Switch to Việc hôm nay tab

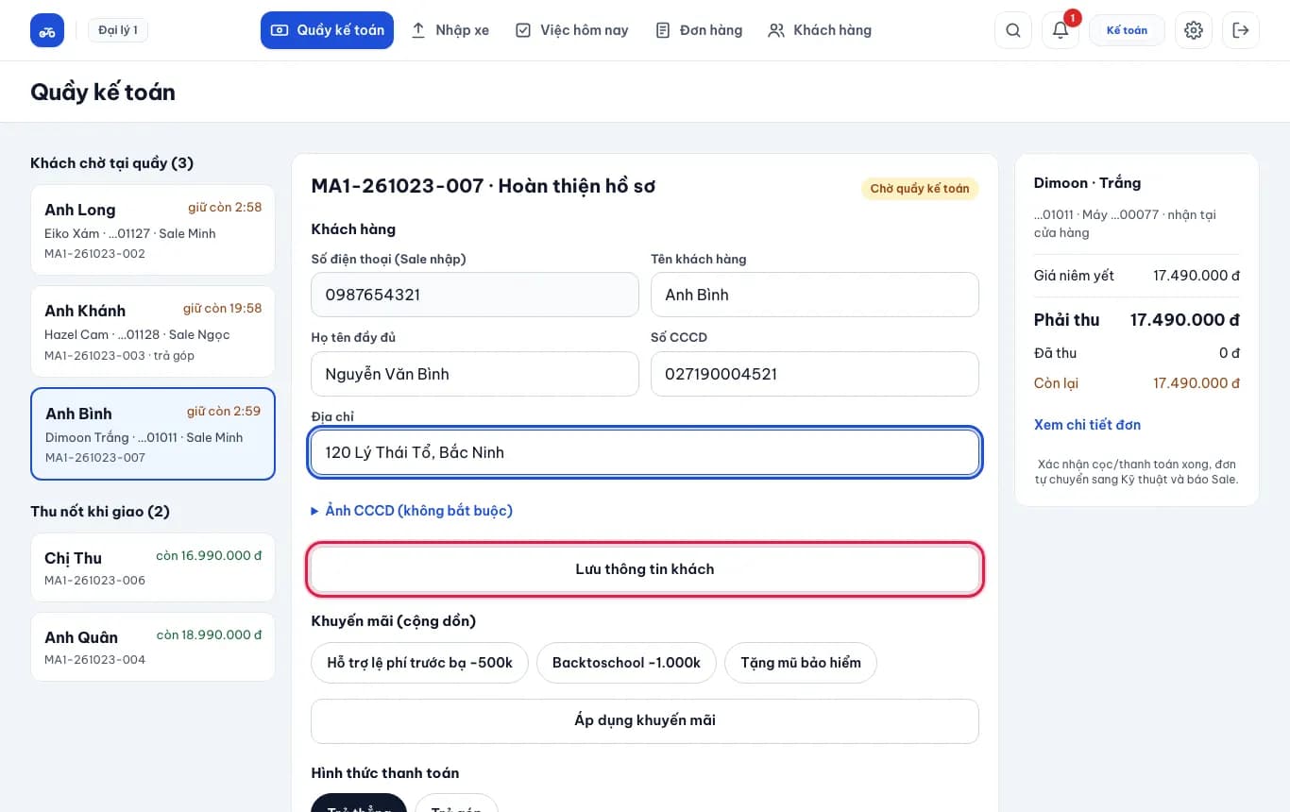pyautogui.click(x=572, y=30)
